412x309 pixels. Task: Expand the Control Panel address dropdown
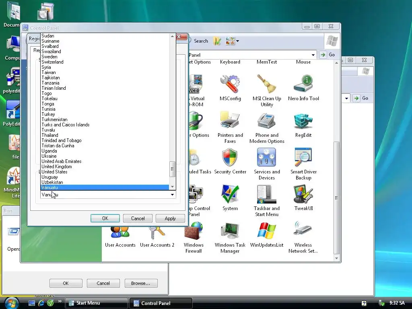click(x=313, y=55)
